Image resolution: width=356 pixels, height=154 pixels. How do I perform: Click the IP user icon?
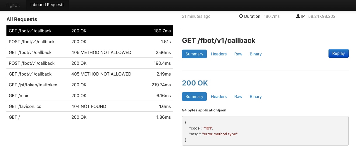298,16
